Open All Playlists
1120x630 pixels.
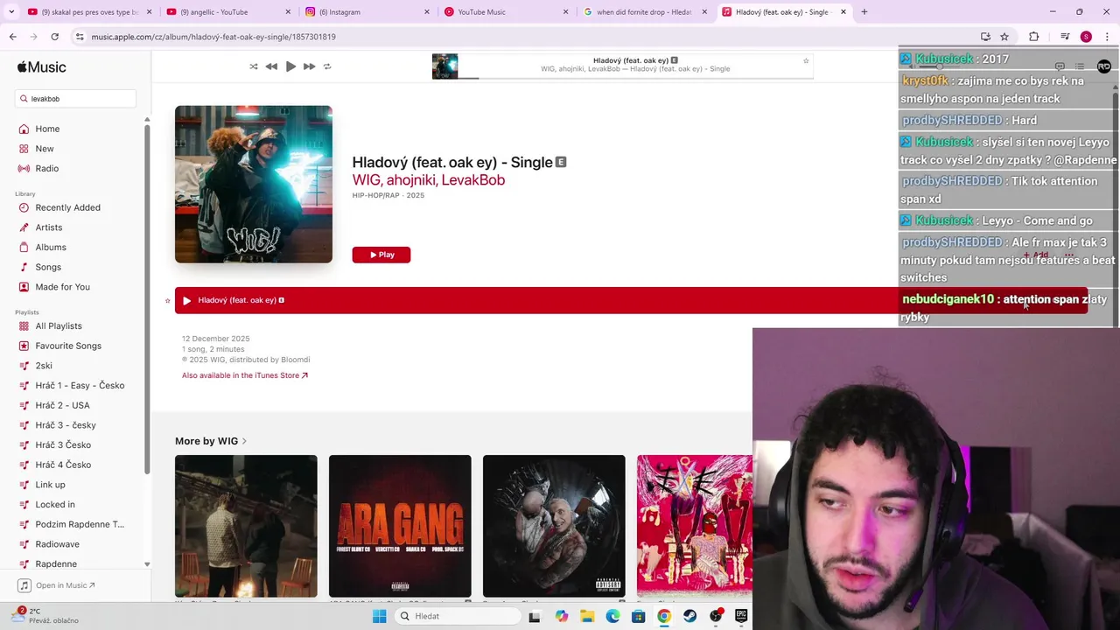pyautogui.click(x=58, y=325)
